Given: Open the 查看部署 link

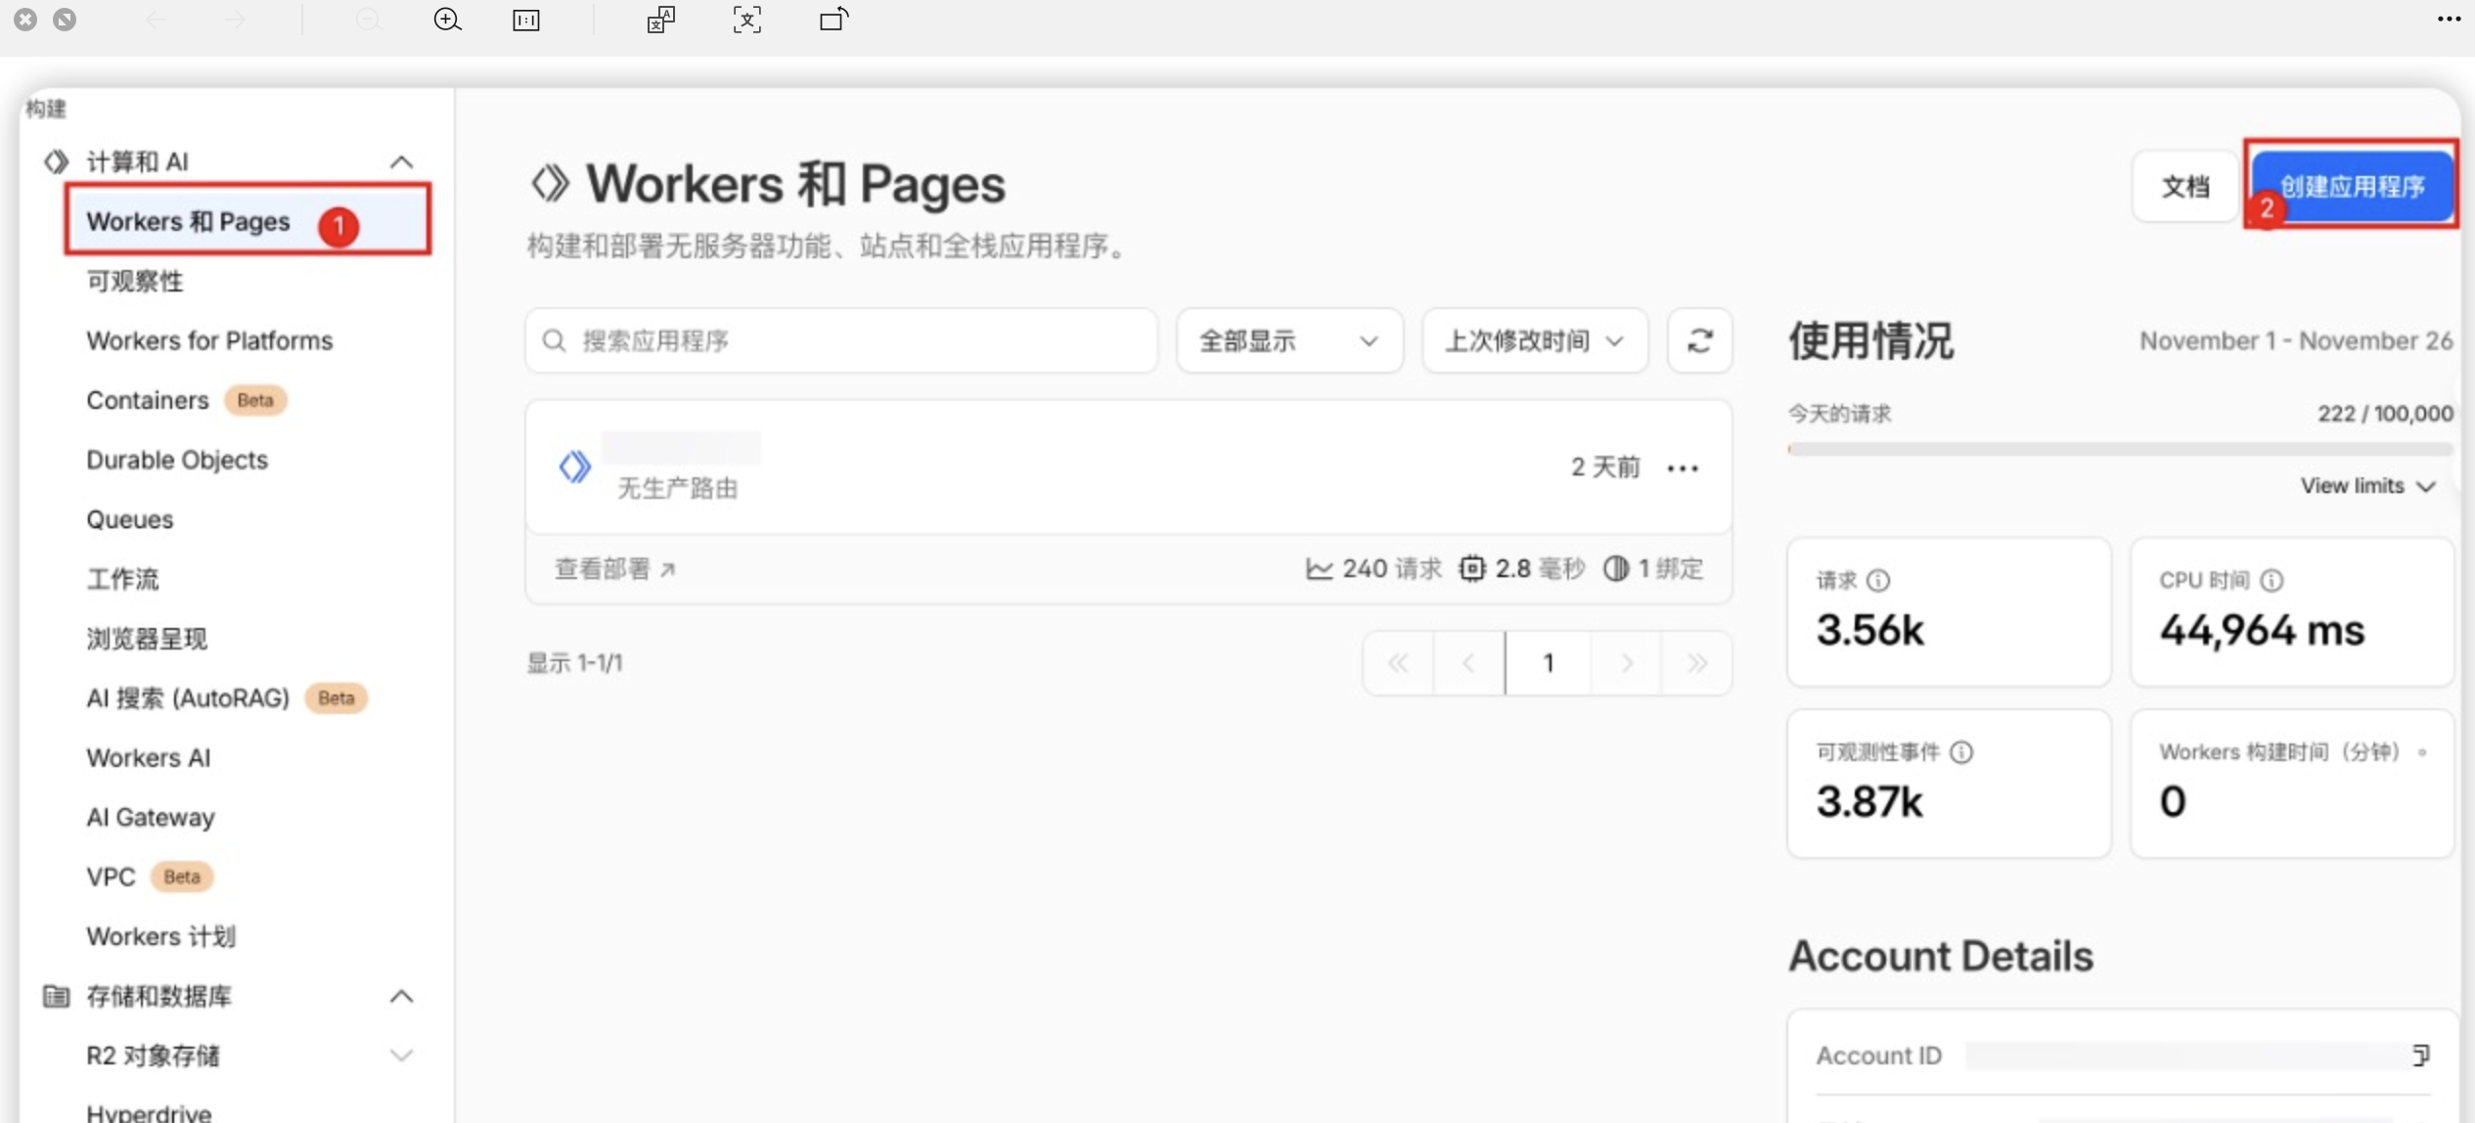Looking at the screenshot, I should click(x=615, y=568).
